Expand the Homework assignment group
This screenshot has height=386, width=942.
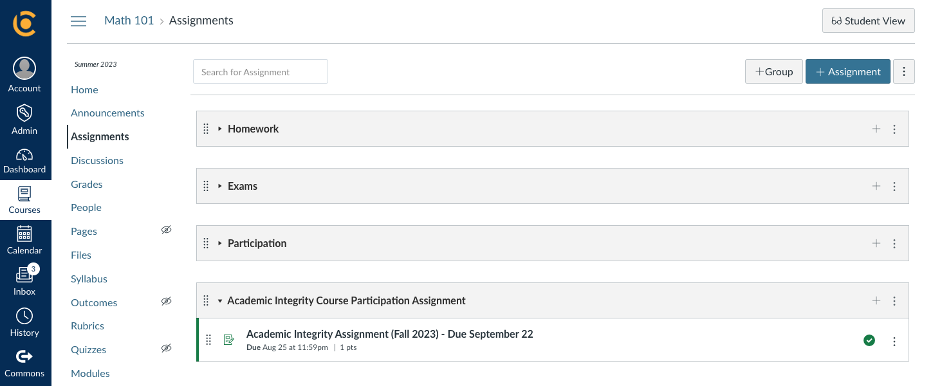(x=219, y=129)
